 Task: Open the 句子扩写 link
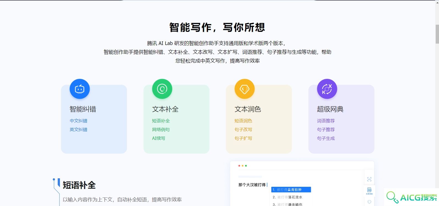coord(243,138)
